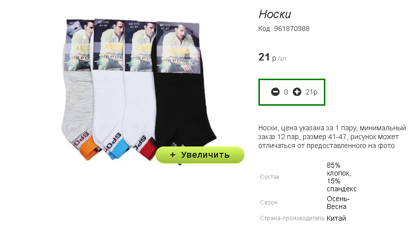Increase the quantity with the plus icon
This screenshot has height=234, width=410.
[x=297, y=92]
